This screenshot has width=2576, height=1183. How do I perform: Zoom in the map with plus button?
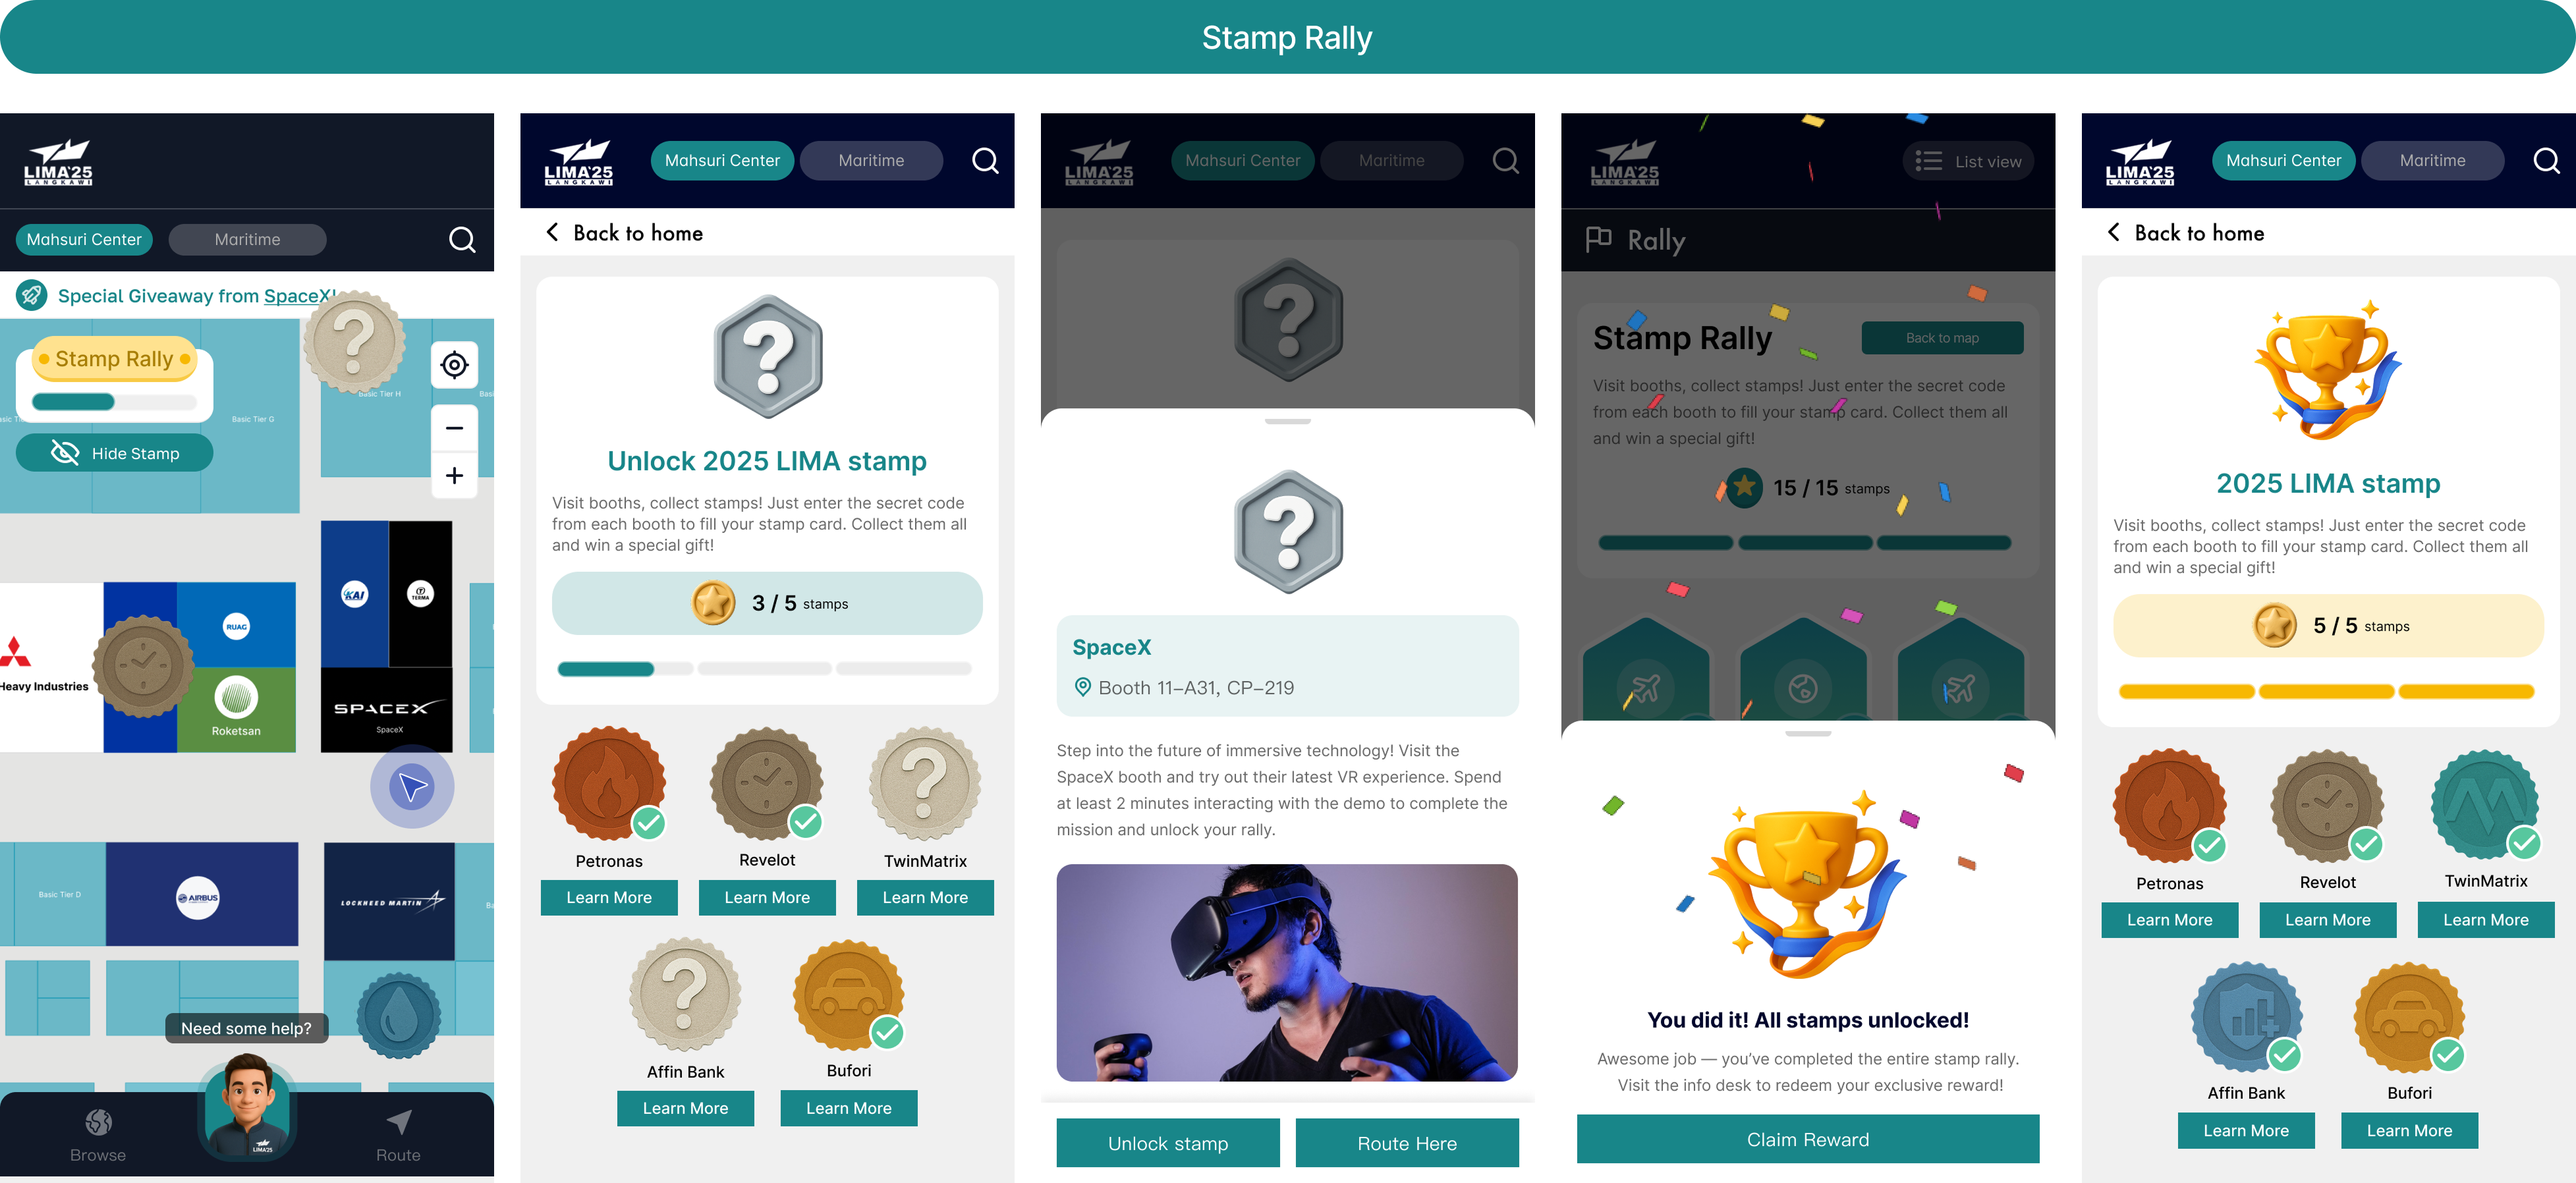454,475
